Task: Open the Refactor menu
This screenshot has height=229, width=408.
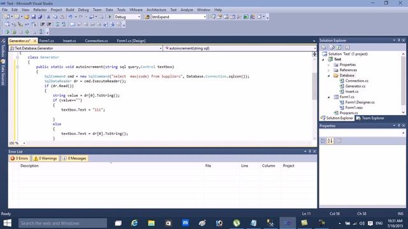Action: coord(40,10)
